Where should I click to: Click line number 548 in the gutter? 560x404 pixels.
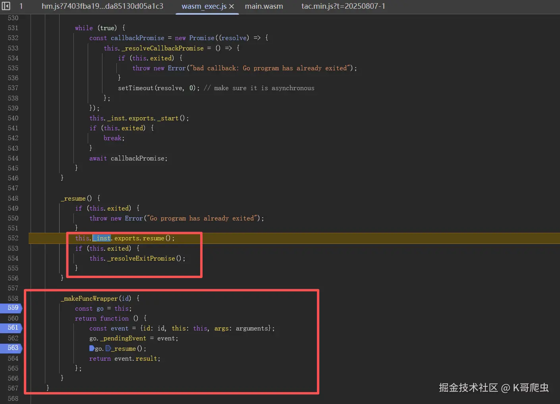pyautogui.click(x=13, y=198)
